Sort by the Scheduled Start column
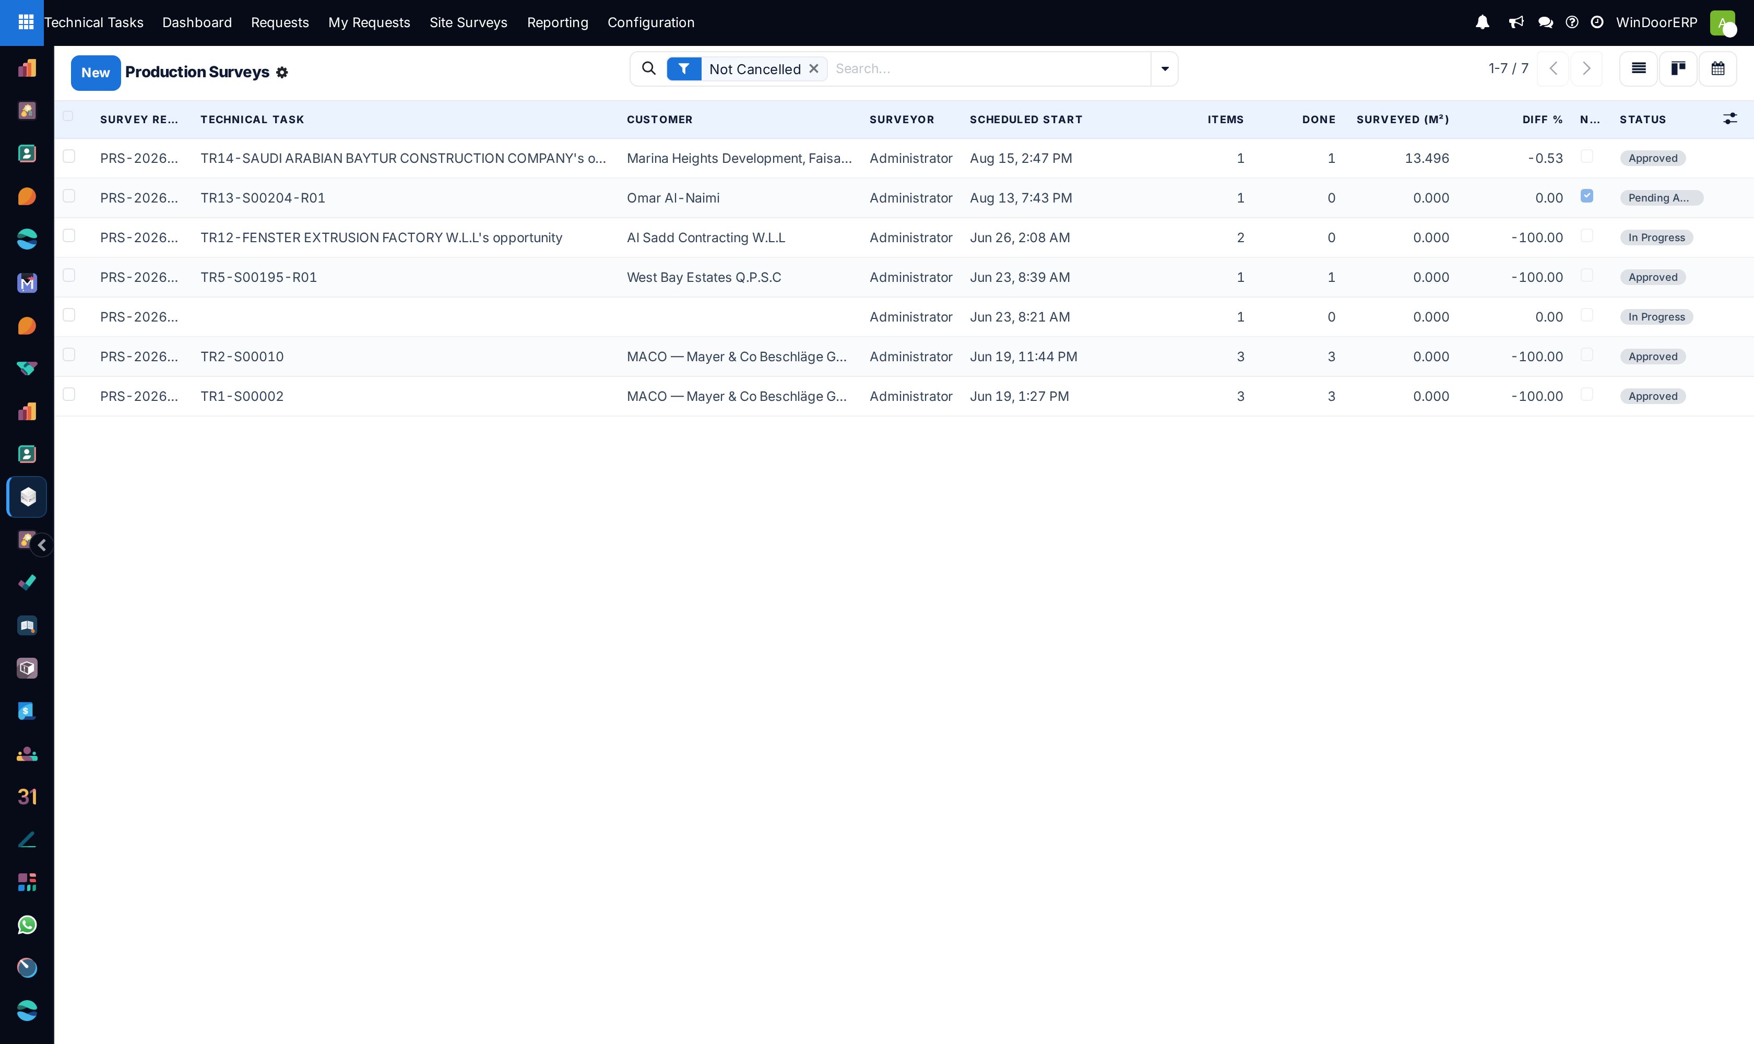The height and width of the screenshot is (1044, 1754). (x=1026, y=120)
